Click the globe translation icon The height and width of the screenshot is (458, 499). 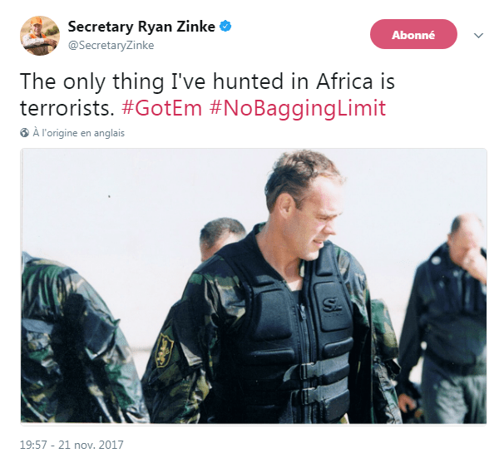[25, 133]
